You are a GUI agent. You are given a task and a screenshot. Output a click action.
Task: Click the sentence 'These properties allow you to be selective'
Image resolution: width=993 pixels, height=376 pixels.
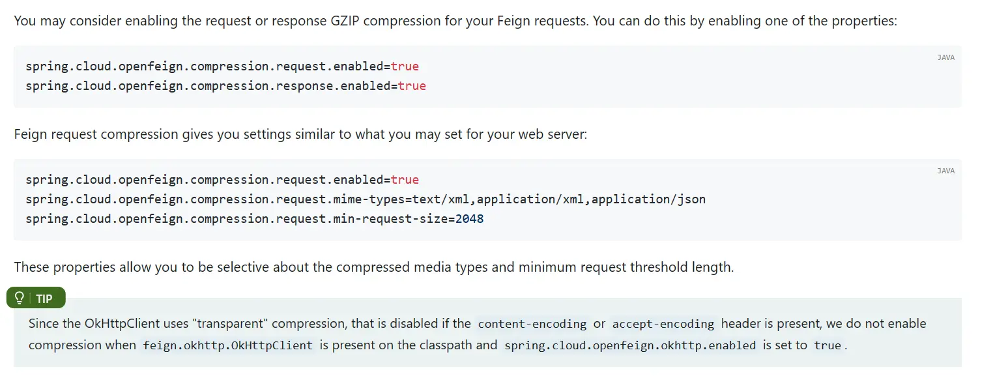(373, 267)
